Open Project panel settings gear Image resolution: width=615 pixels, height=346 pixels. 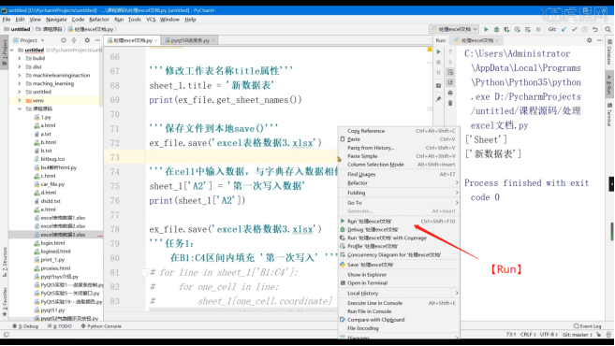[87, 40]
